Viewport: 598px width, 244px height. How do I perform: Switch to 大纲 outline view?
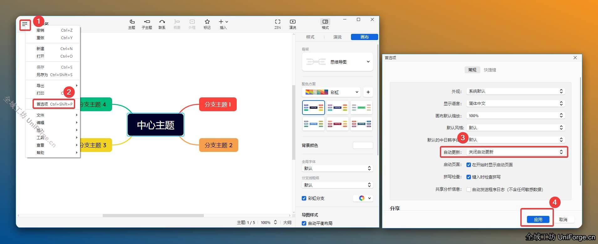(x=287, y=222)
